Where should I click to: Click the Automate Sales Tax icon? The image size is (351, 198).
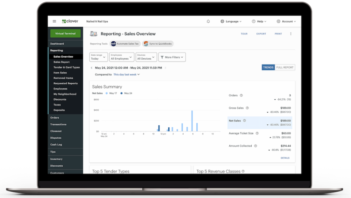114,44
